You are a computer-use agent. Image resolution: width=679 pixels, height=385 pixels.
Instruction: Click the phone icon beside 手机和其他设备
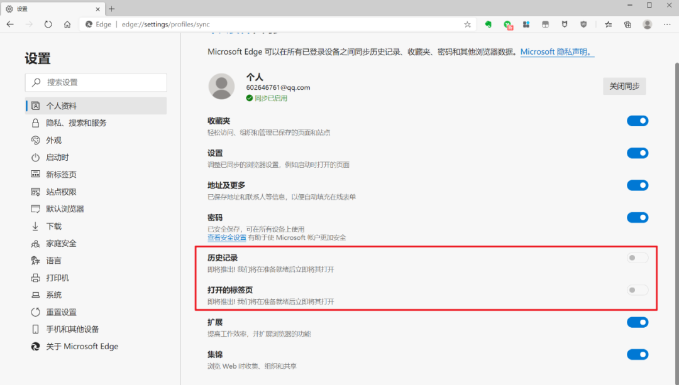click(35, 329)
